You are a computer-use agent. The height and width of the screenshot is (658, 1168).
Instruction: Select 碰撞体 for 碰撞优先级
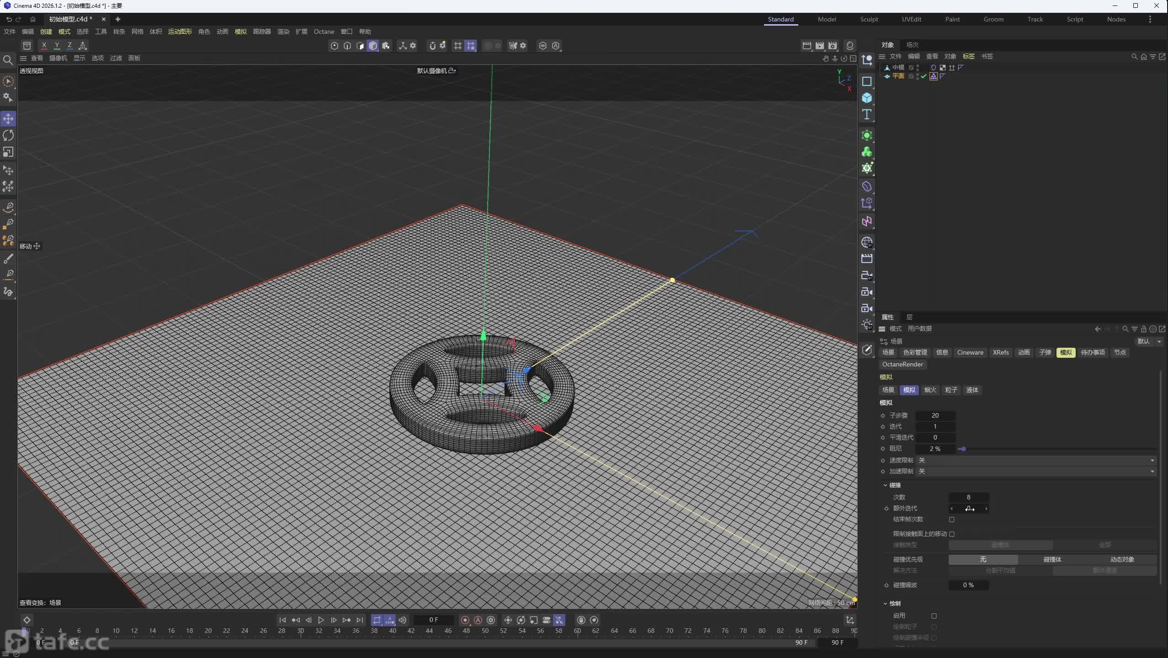point(1052,559)
